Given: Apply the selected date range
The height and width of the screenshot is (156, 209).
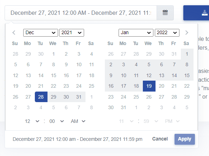Looking at the screenshot, I should pyautogui.click(x=185, y=139).
